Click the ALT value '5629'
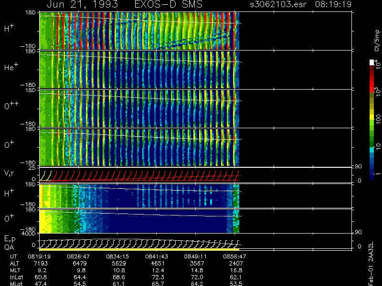The height and width of the screenshot is (286, 382). point(119,264)
